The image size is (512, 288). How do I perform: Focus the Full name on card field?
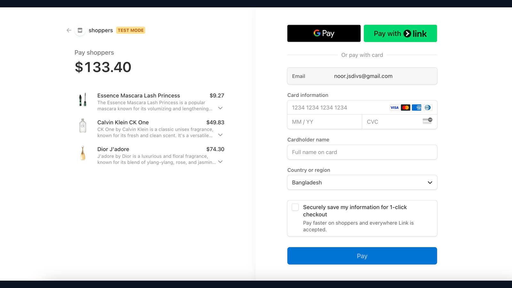click(362, 152)
